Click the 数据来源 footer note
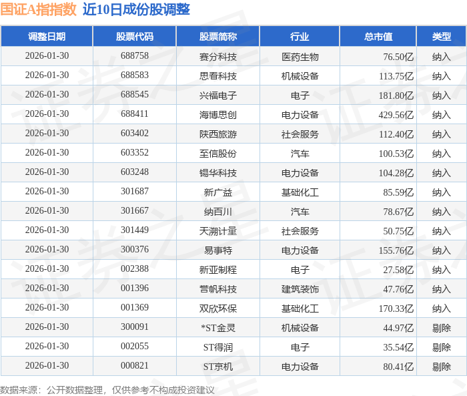 tap(107, 390)
